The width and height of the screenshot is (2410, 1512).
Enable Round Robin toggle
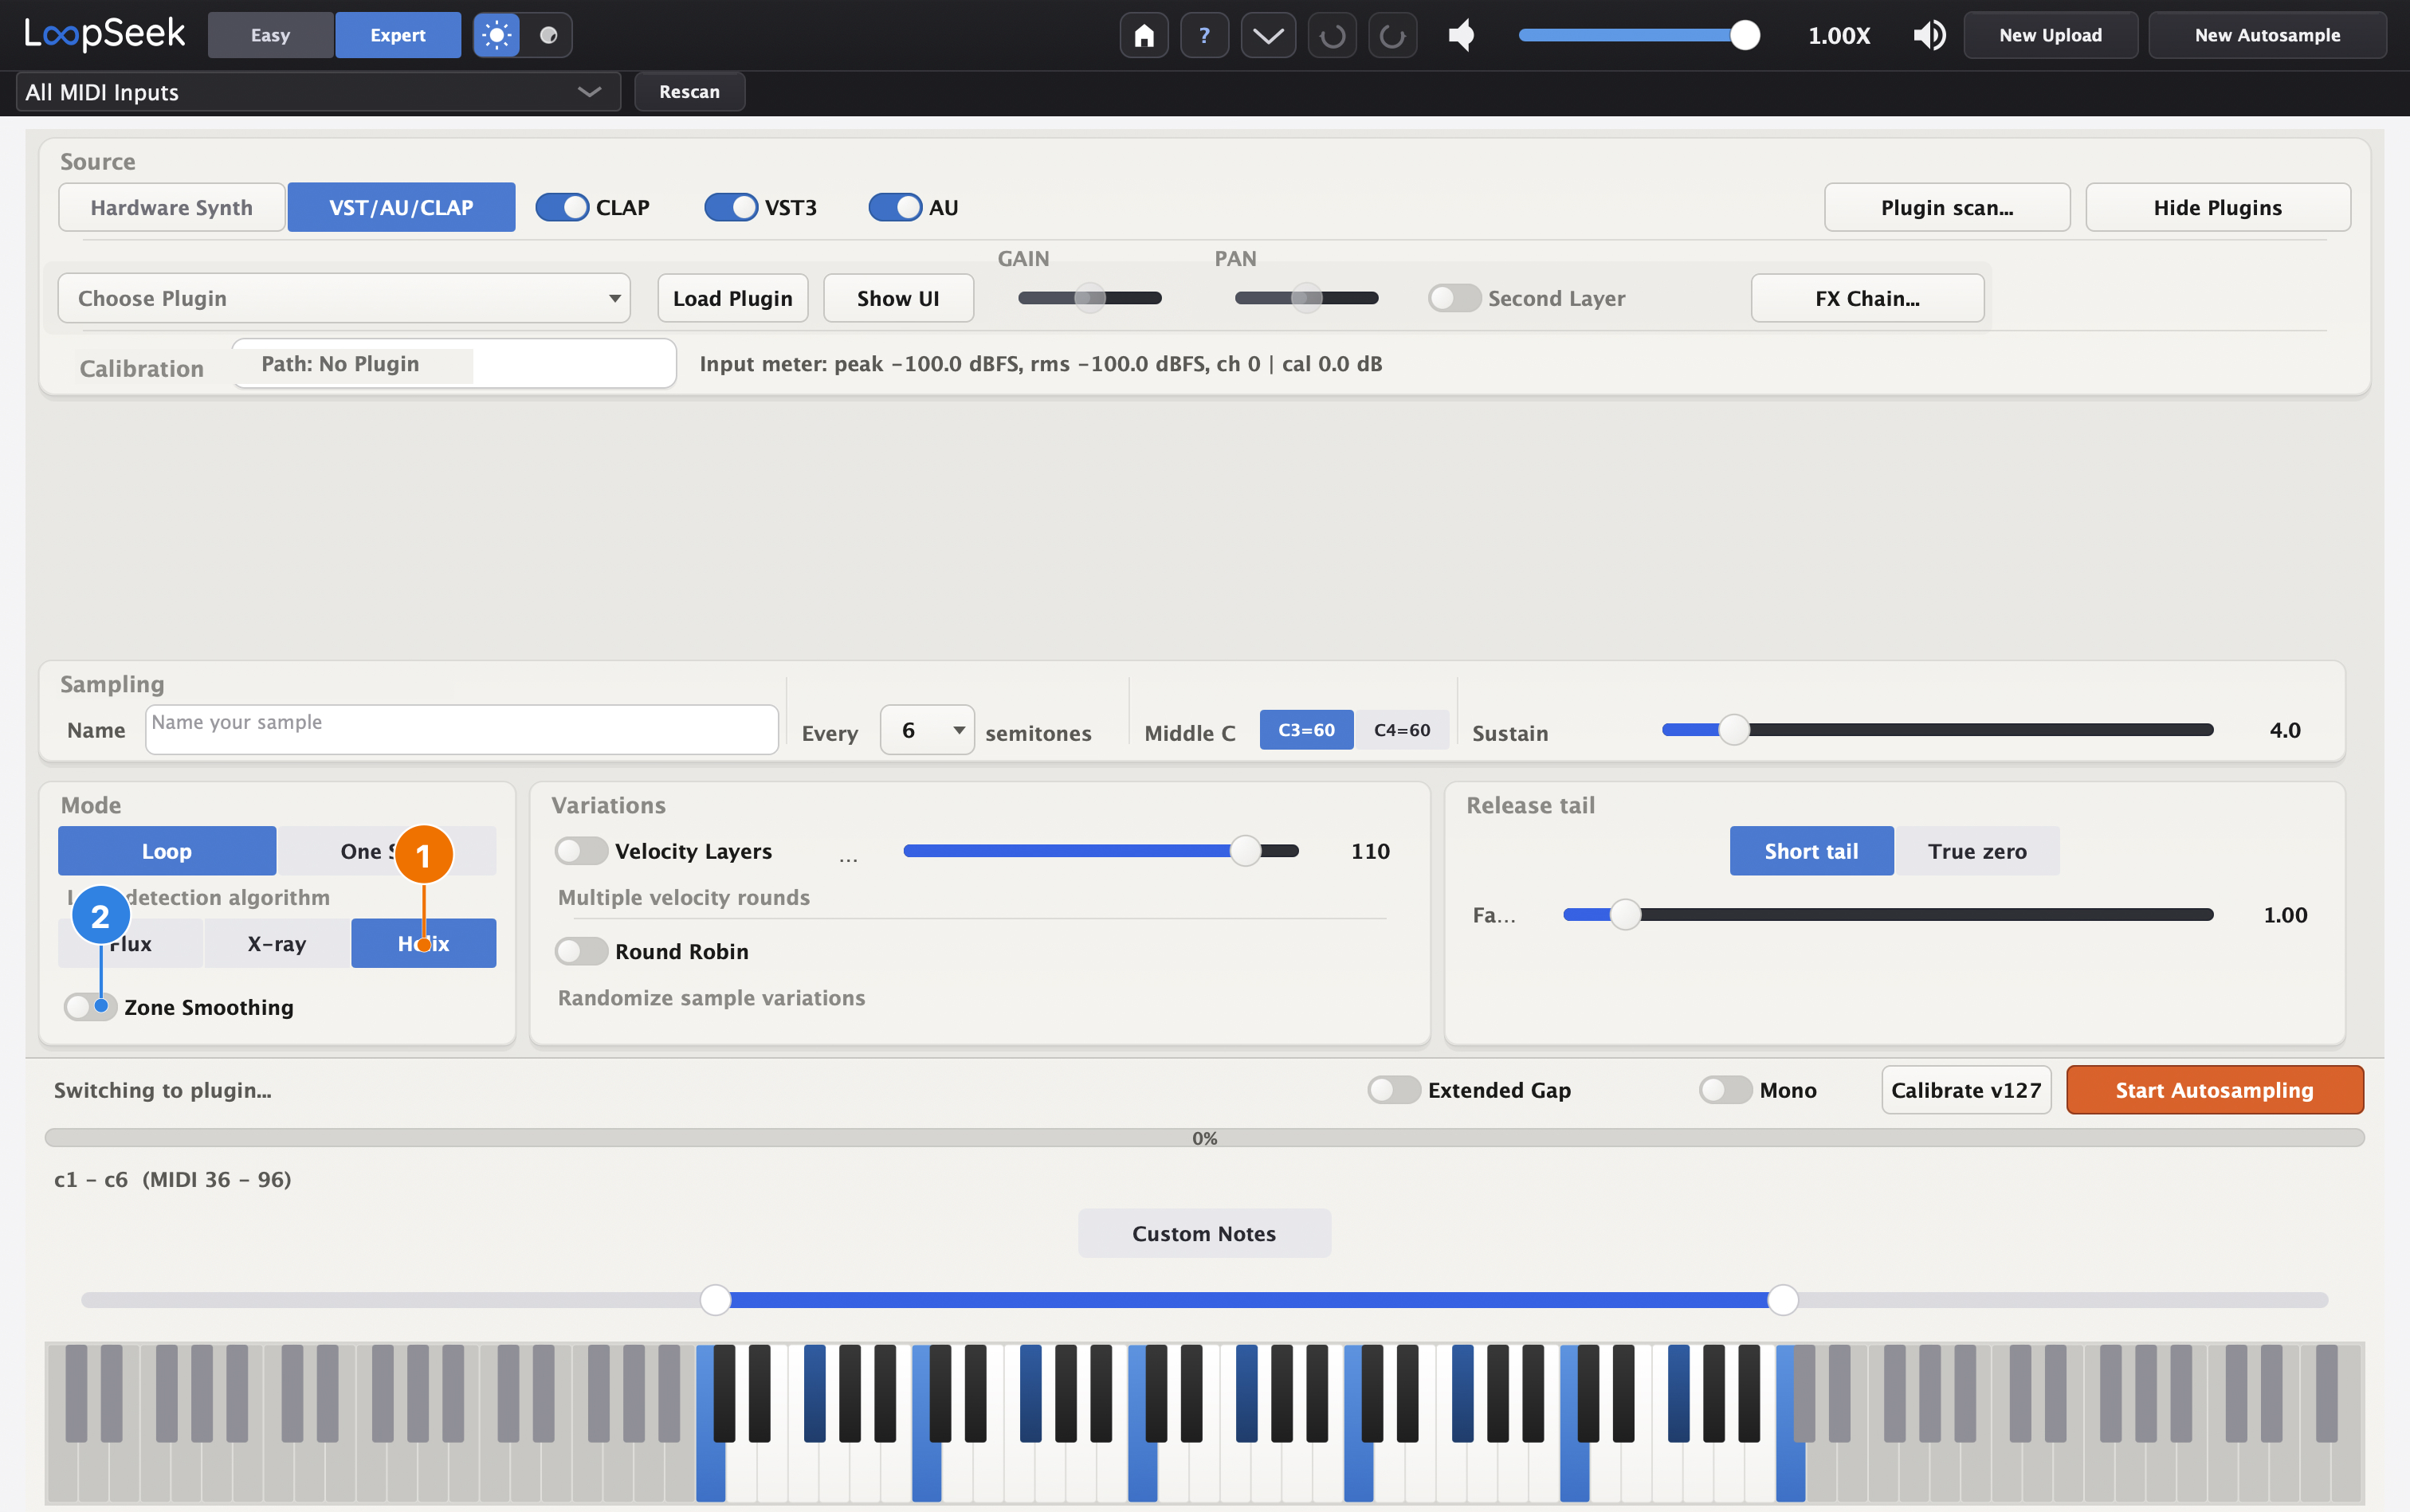coord(581,951)
